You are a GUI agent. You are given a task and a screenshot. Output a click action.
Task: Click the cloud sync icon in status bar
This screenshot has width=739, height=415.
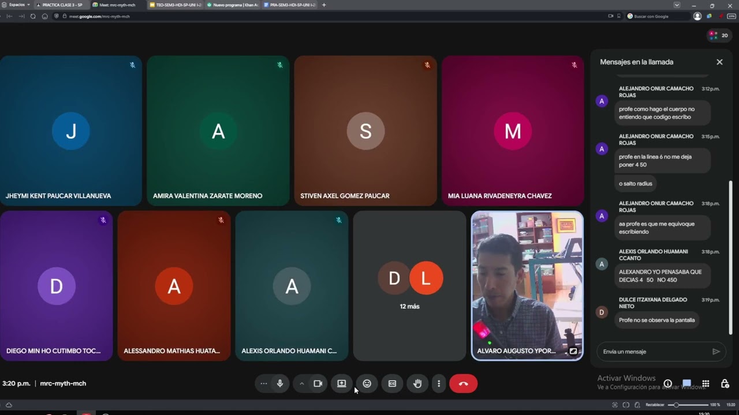point(9,405)
